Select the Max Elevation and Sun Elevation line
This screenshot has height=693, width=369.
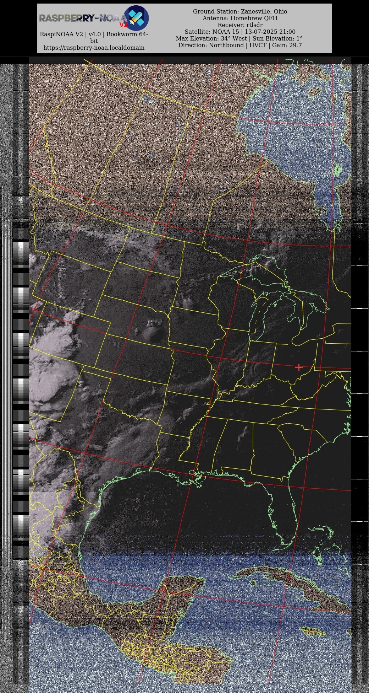tap(240, 38)
